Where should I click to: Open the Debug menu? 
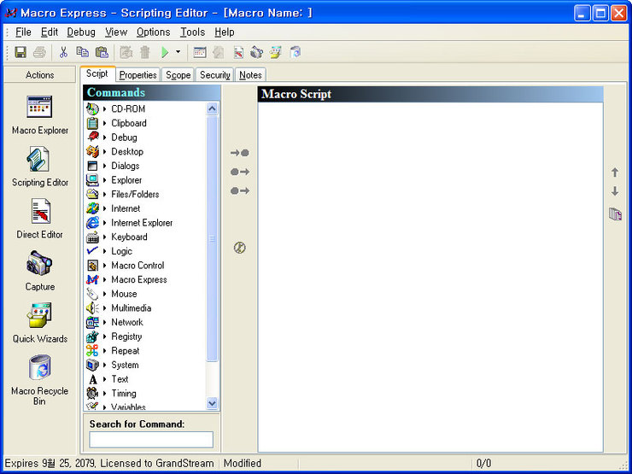[81, 32]
